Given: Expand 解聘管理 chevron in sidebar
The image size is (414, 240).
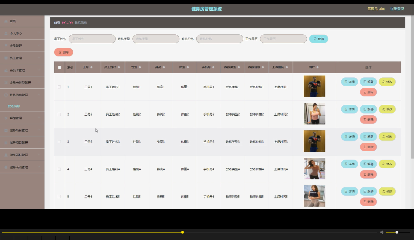Looking at the screenshot, I should click(x=39, y=118).
